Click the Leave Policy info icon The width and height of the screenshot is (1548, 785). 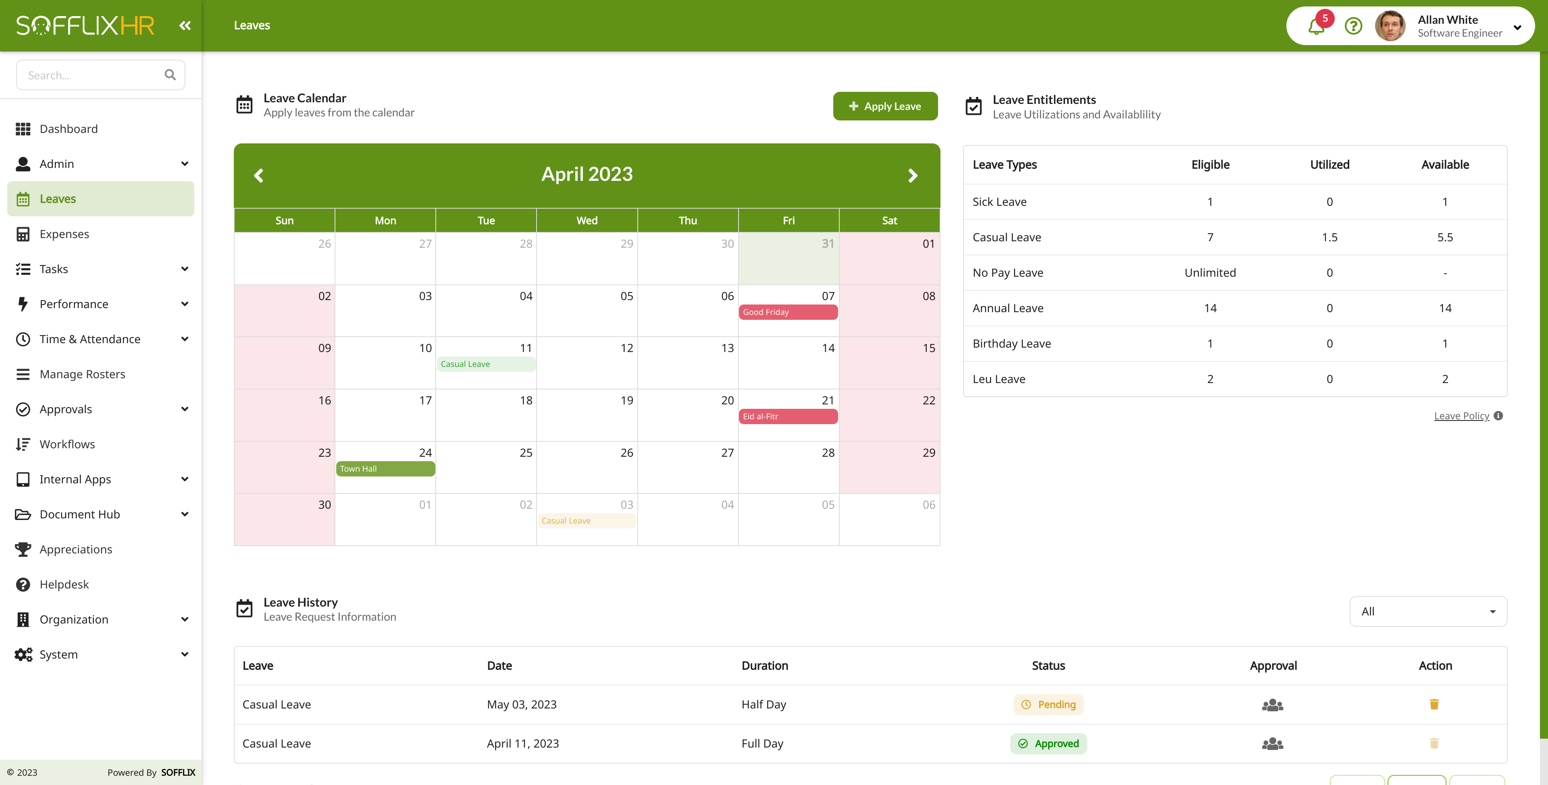coord(1498,416)
